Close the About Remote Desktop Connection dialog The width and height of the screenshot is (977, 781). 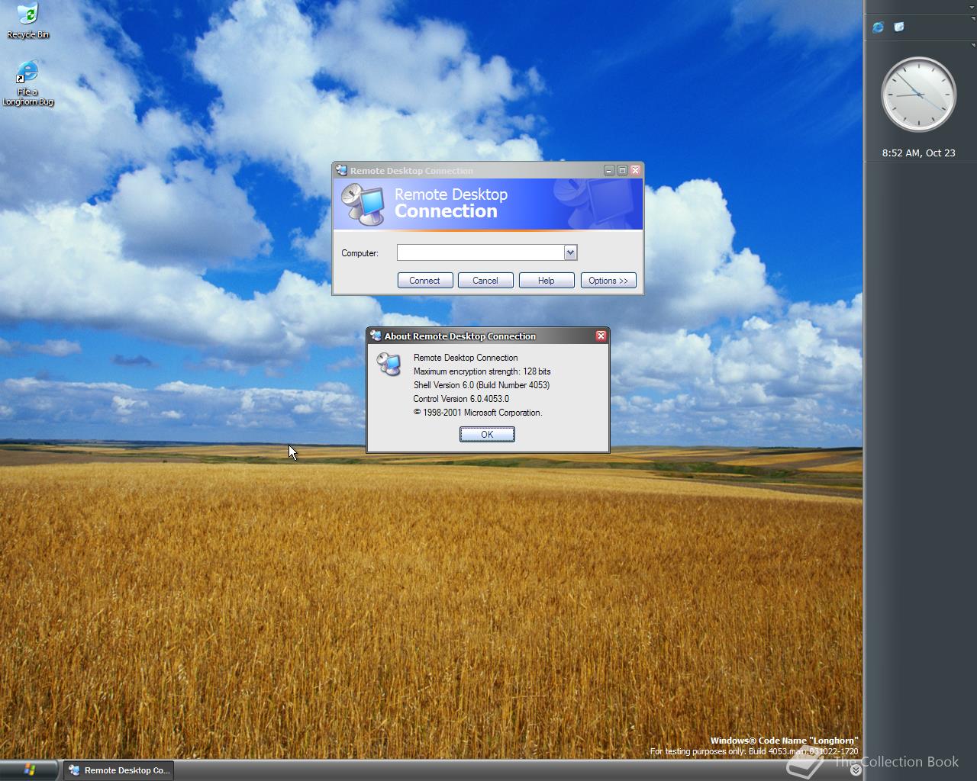pos(601,336)
